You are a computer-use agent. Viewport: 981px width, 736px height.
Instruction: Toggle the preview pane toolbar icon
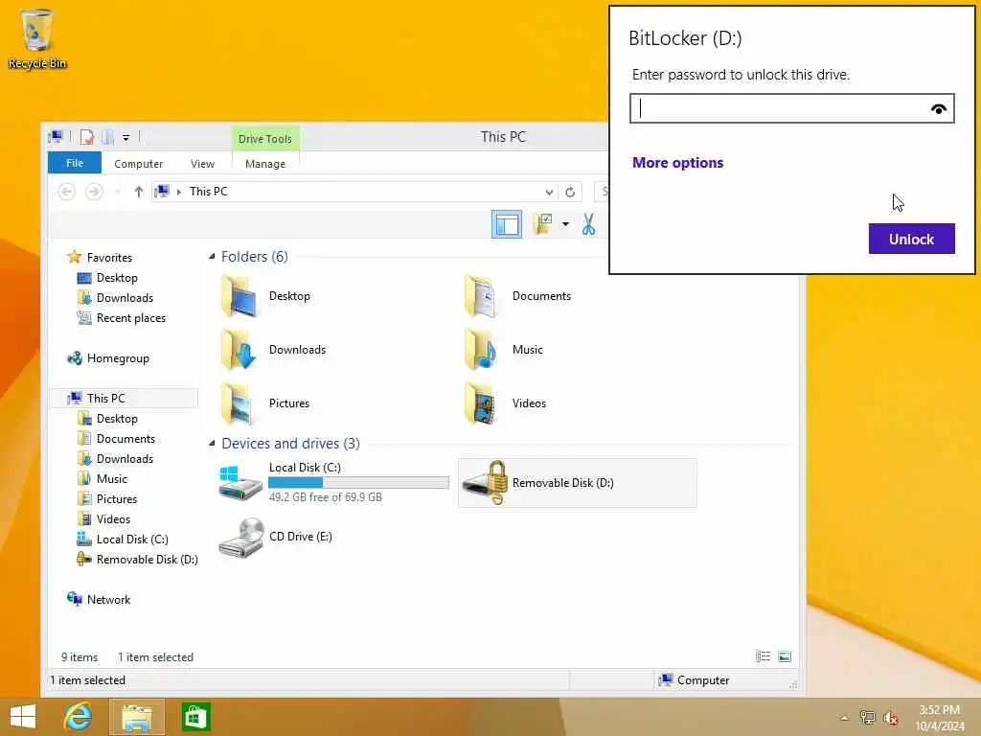506,224
